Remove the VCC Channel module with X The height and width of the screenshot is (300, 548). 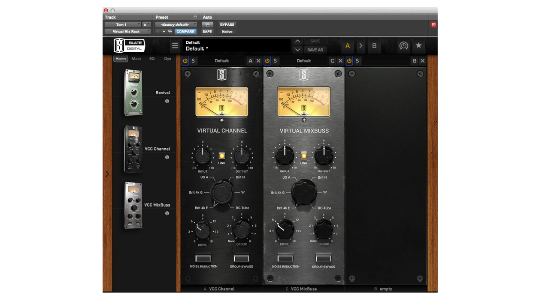click(x=258, y=61)
